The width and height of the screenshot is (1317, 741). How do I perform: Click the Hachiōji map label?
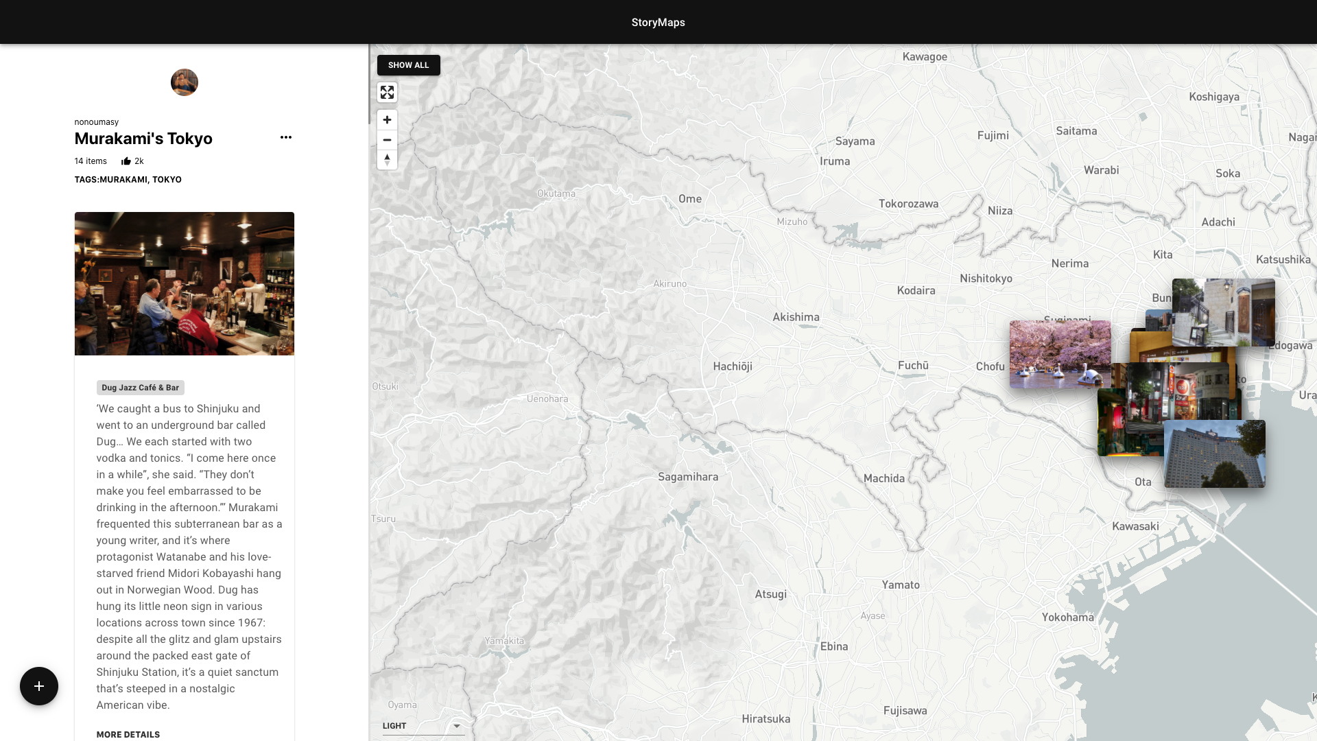733,366
